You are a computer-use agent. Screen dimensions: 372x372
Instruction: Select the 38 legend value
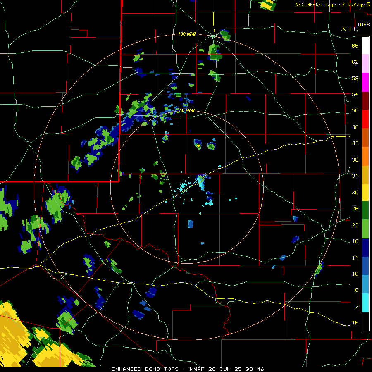355,160
